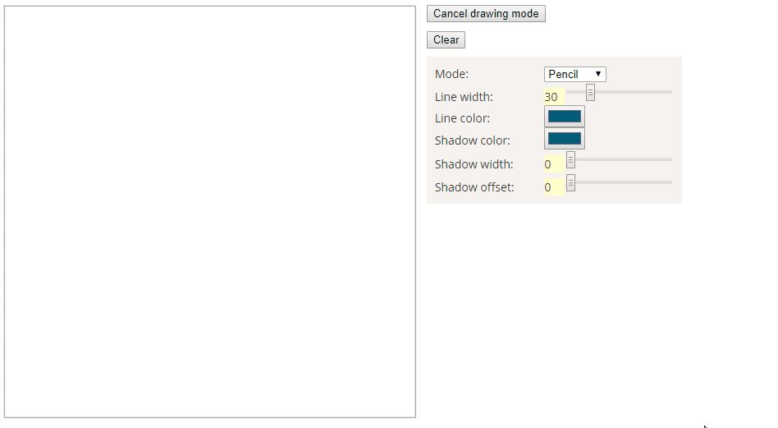Open the Line color swatch picker
778x428 pixels.
point(565,117)
